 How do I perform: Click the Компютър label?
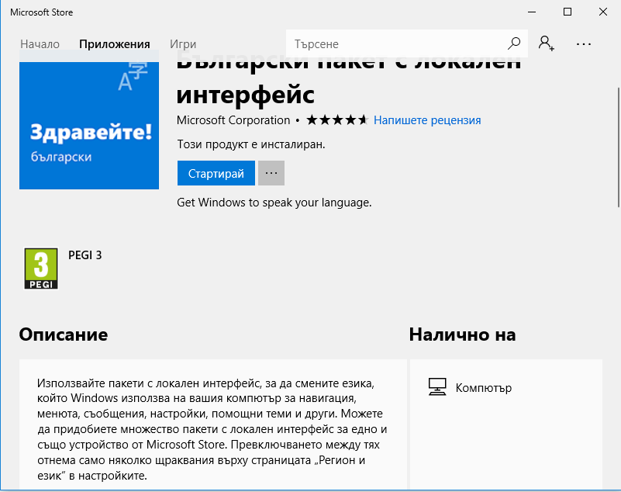484,388
